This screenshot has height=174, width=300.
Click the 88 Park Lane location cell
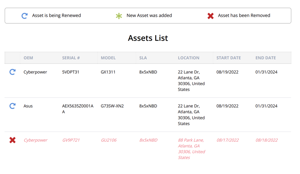[191, 149]
